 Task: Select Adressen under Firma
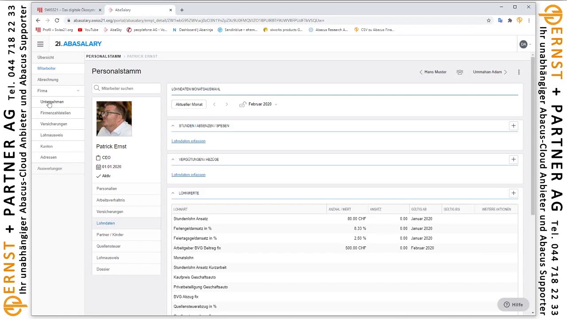[58, 157]
